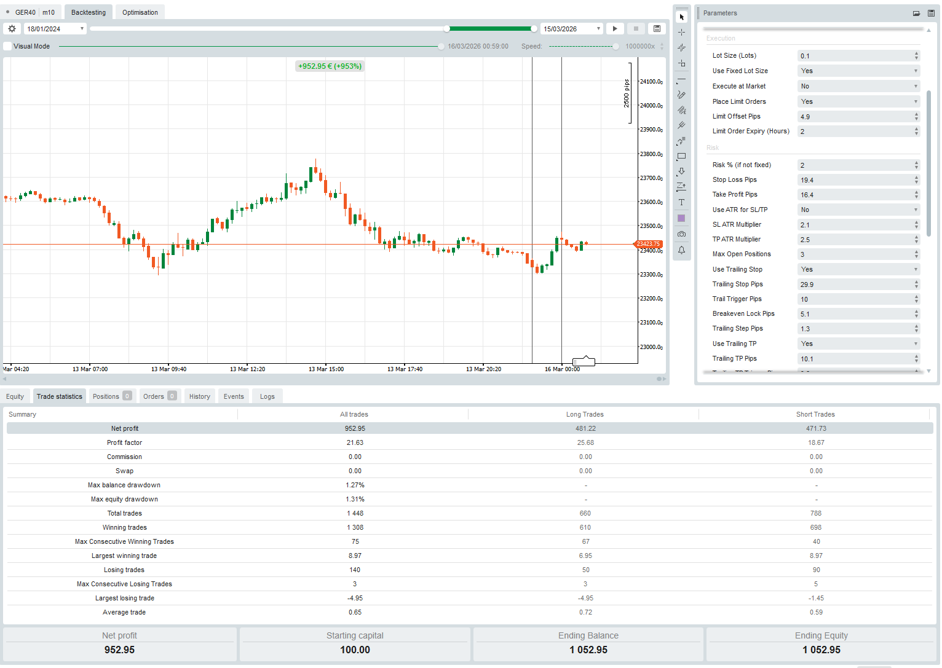942x668 pixels.
Task: Click the Stop Loss Pips value field
Action: (855, 180)
